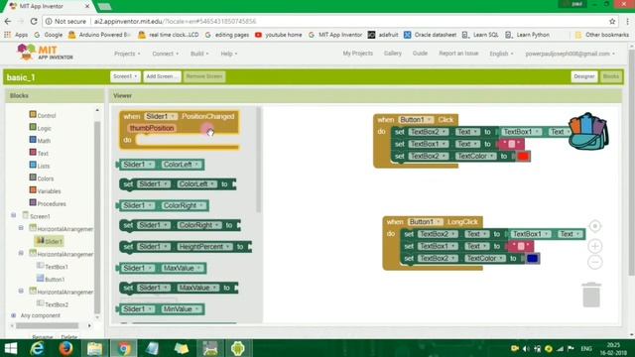
Task: Open the Text blocks drawer
Action: [39, 153]
